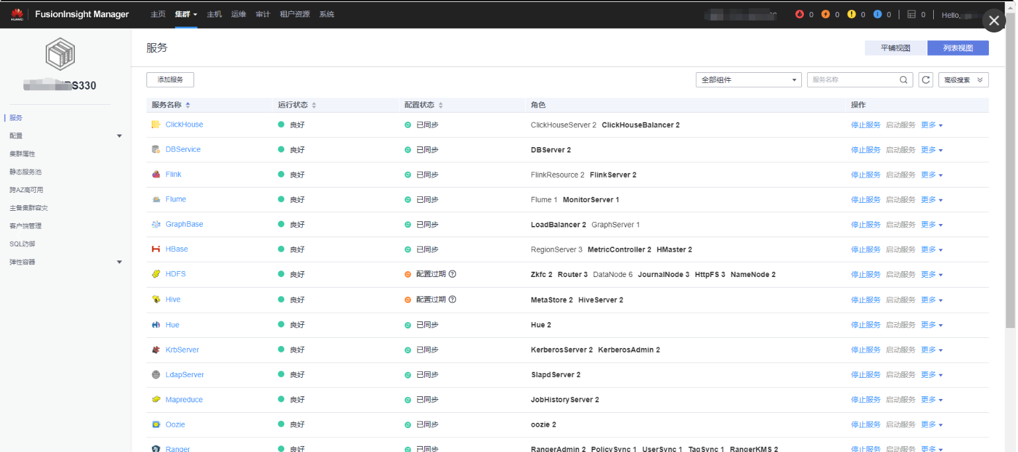Image resolution: width=1018 pixels, height=452 pixels.
Task: Click the KrbServer service icon
Action: [x=156, y=350]
